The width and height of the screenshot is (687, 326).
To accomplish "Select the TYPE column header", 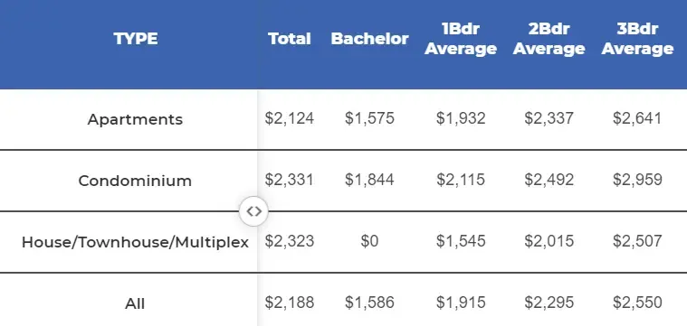I will tap(136, 39).
